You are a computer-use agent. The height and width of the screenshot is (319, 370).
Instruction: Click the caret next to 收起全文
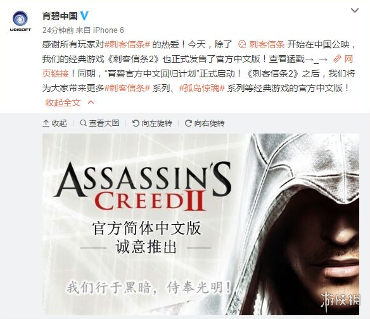91,102
